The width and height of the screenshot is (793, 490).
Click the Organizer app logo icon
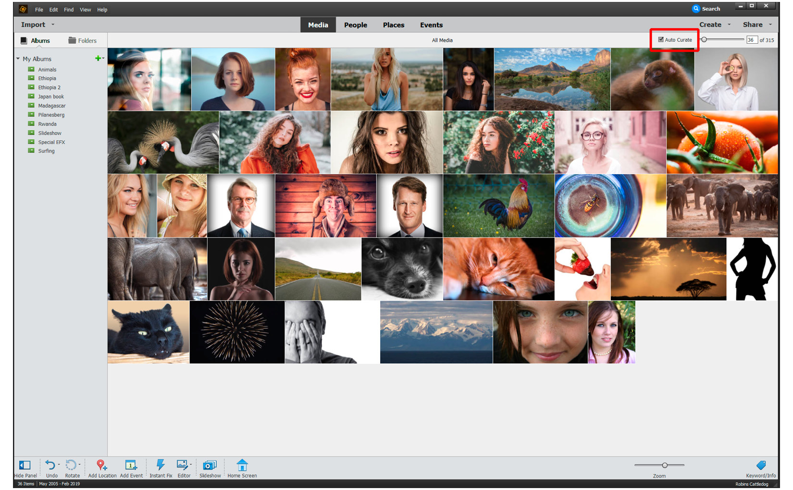point(23,9)
